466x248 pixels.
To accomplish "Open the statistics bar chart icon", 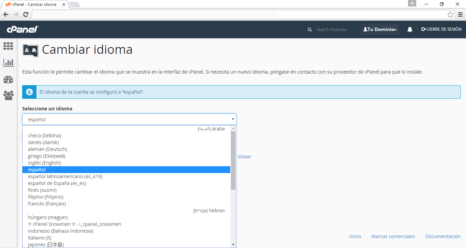I will 8,63.
